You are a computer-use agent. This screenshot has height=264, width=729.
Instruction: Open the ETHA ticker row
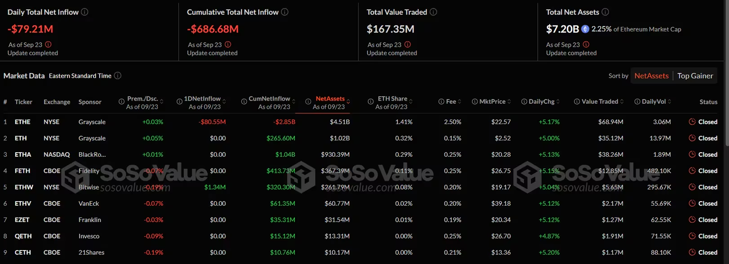coord(23,154)
